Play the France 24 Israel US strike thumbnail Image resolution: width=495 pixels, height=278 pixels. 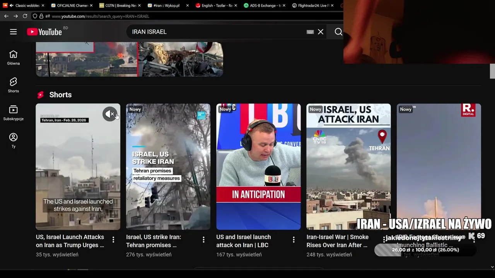point(168,166)
